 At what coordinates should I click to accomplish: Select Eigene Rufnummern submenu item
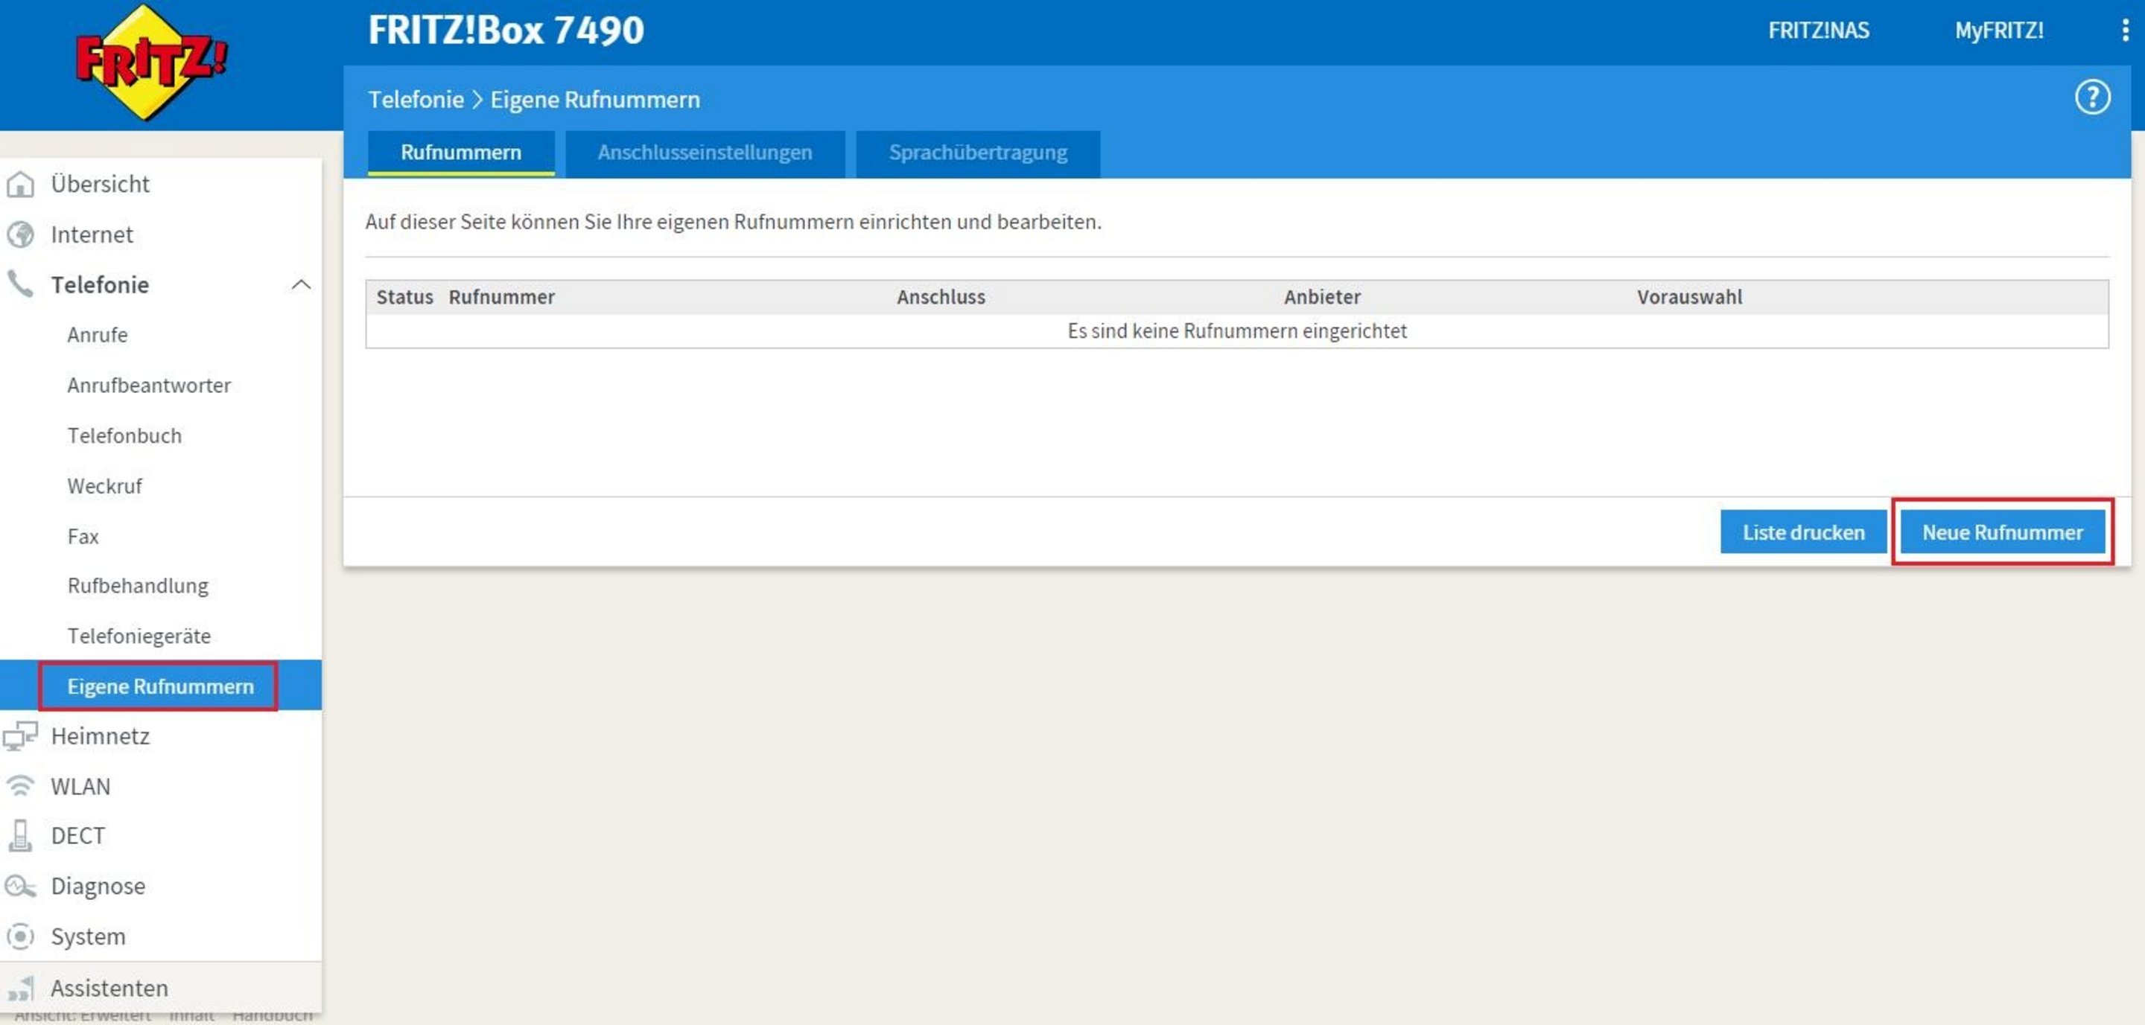coord(161,686)
